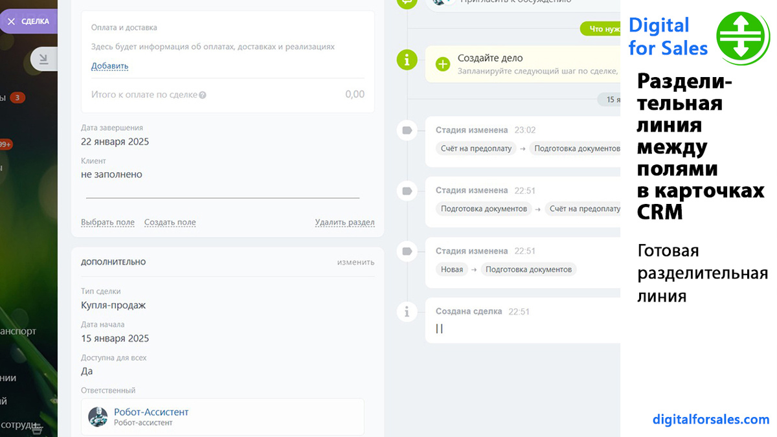Click Создать поле link

[x=170, y=222]
